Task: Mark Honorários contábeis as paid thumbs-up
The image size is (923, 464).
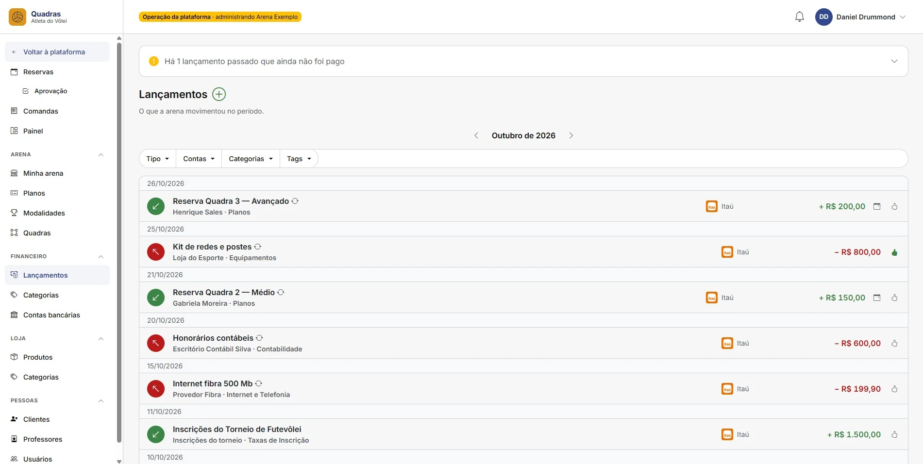Action: point(894,343)
